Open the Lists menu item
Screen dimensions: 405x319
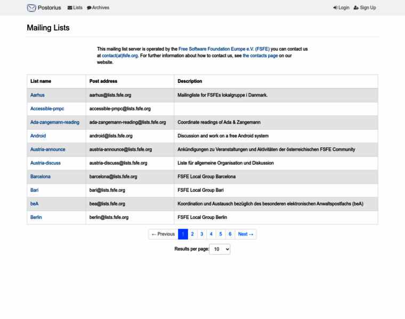tap(75, 8)
